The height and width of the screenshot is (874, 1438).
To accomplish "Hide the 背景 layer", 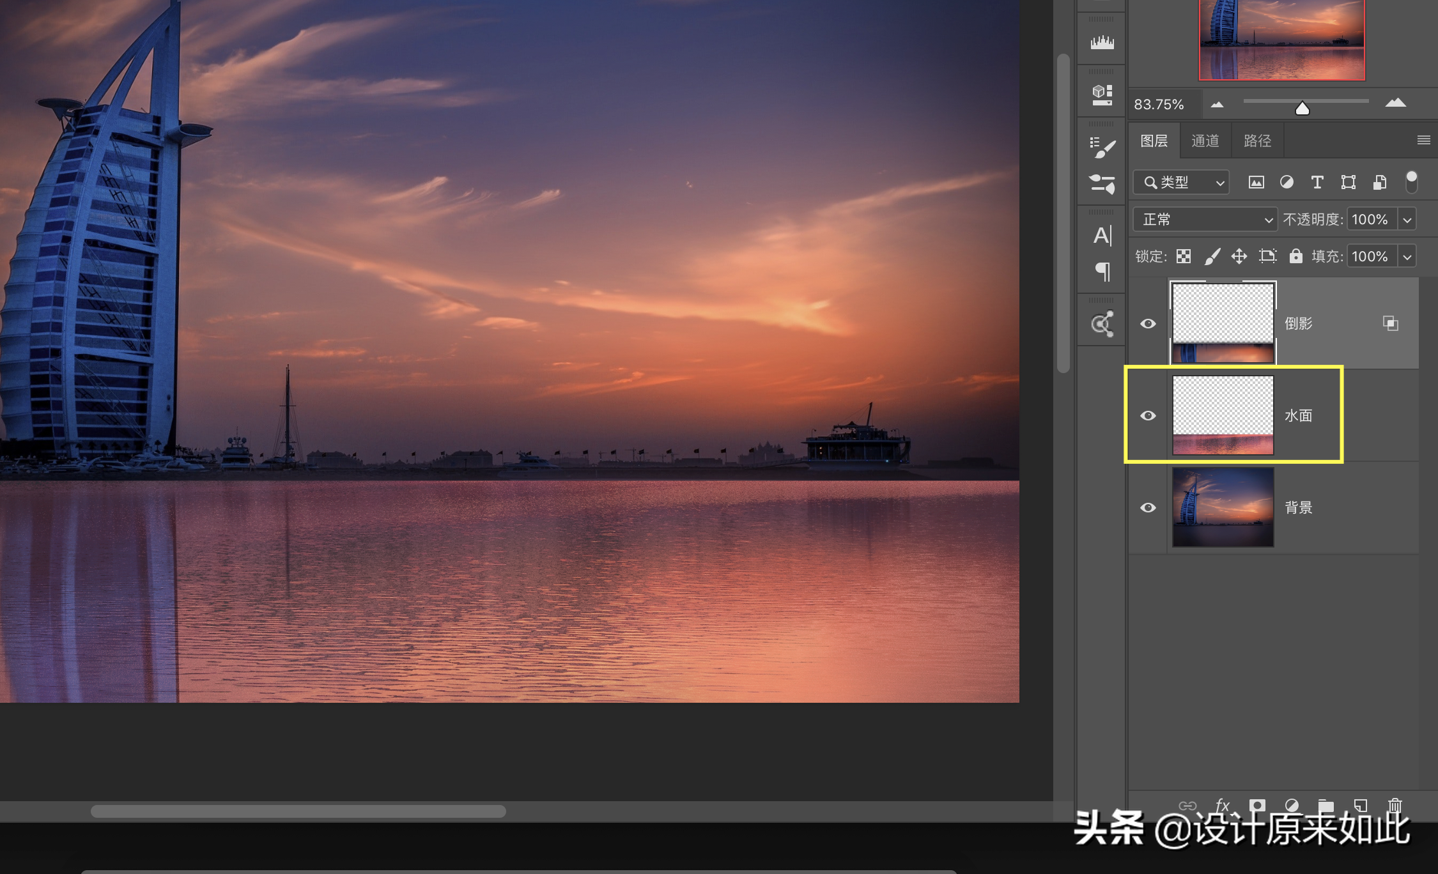I will (x=1148, y=507).
